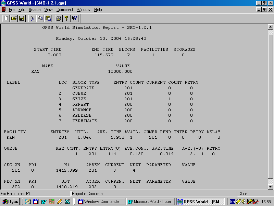Viewport: 274px width, 206px height.
Task: Click the Open file toolbar icon
Action: click(14, 18)
